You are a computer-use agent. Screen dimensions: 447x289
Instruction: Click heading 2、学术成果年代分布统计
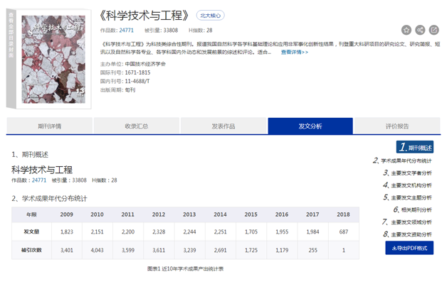click(49, 199)
